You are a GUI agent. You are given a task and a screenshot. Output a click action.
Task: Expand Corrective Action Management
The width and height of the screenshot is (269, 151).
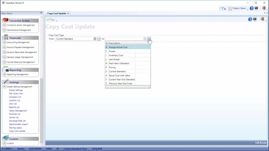coord(5,25)
